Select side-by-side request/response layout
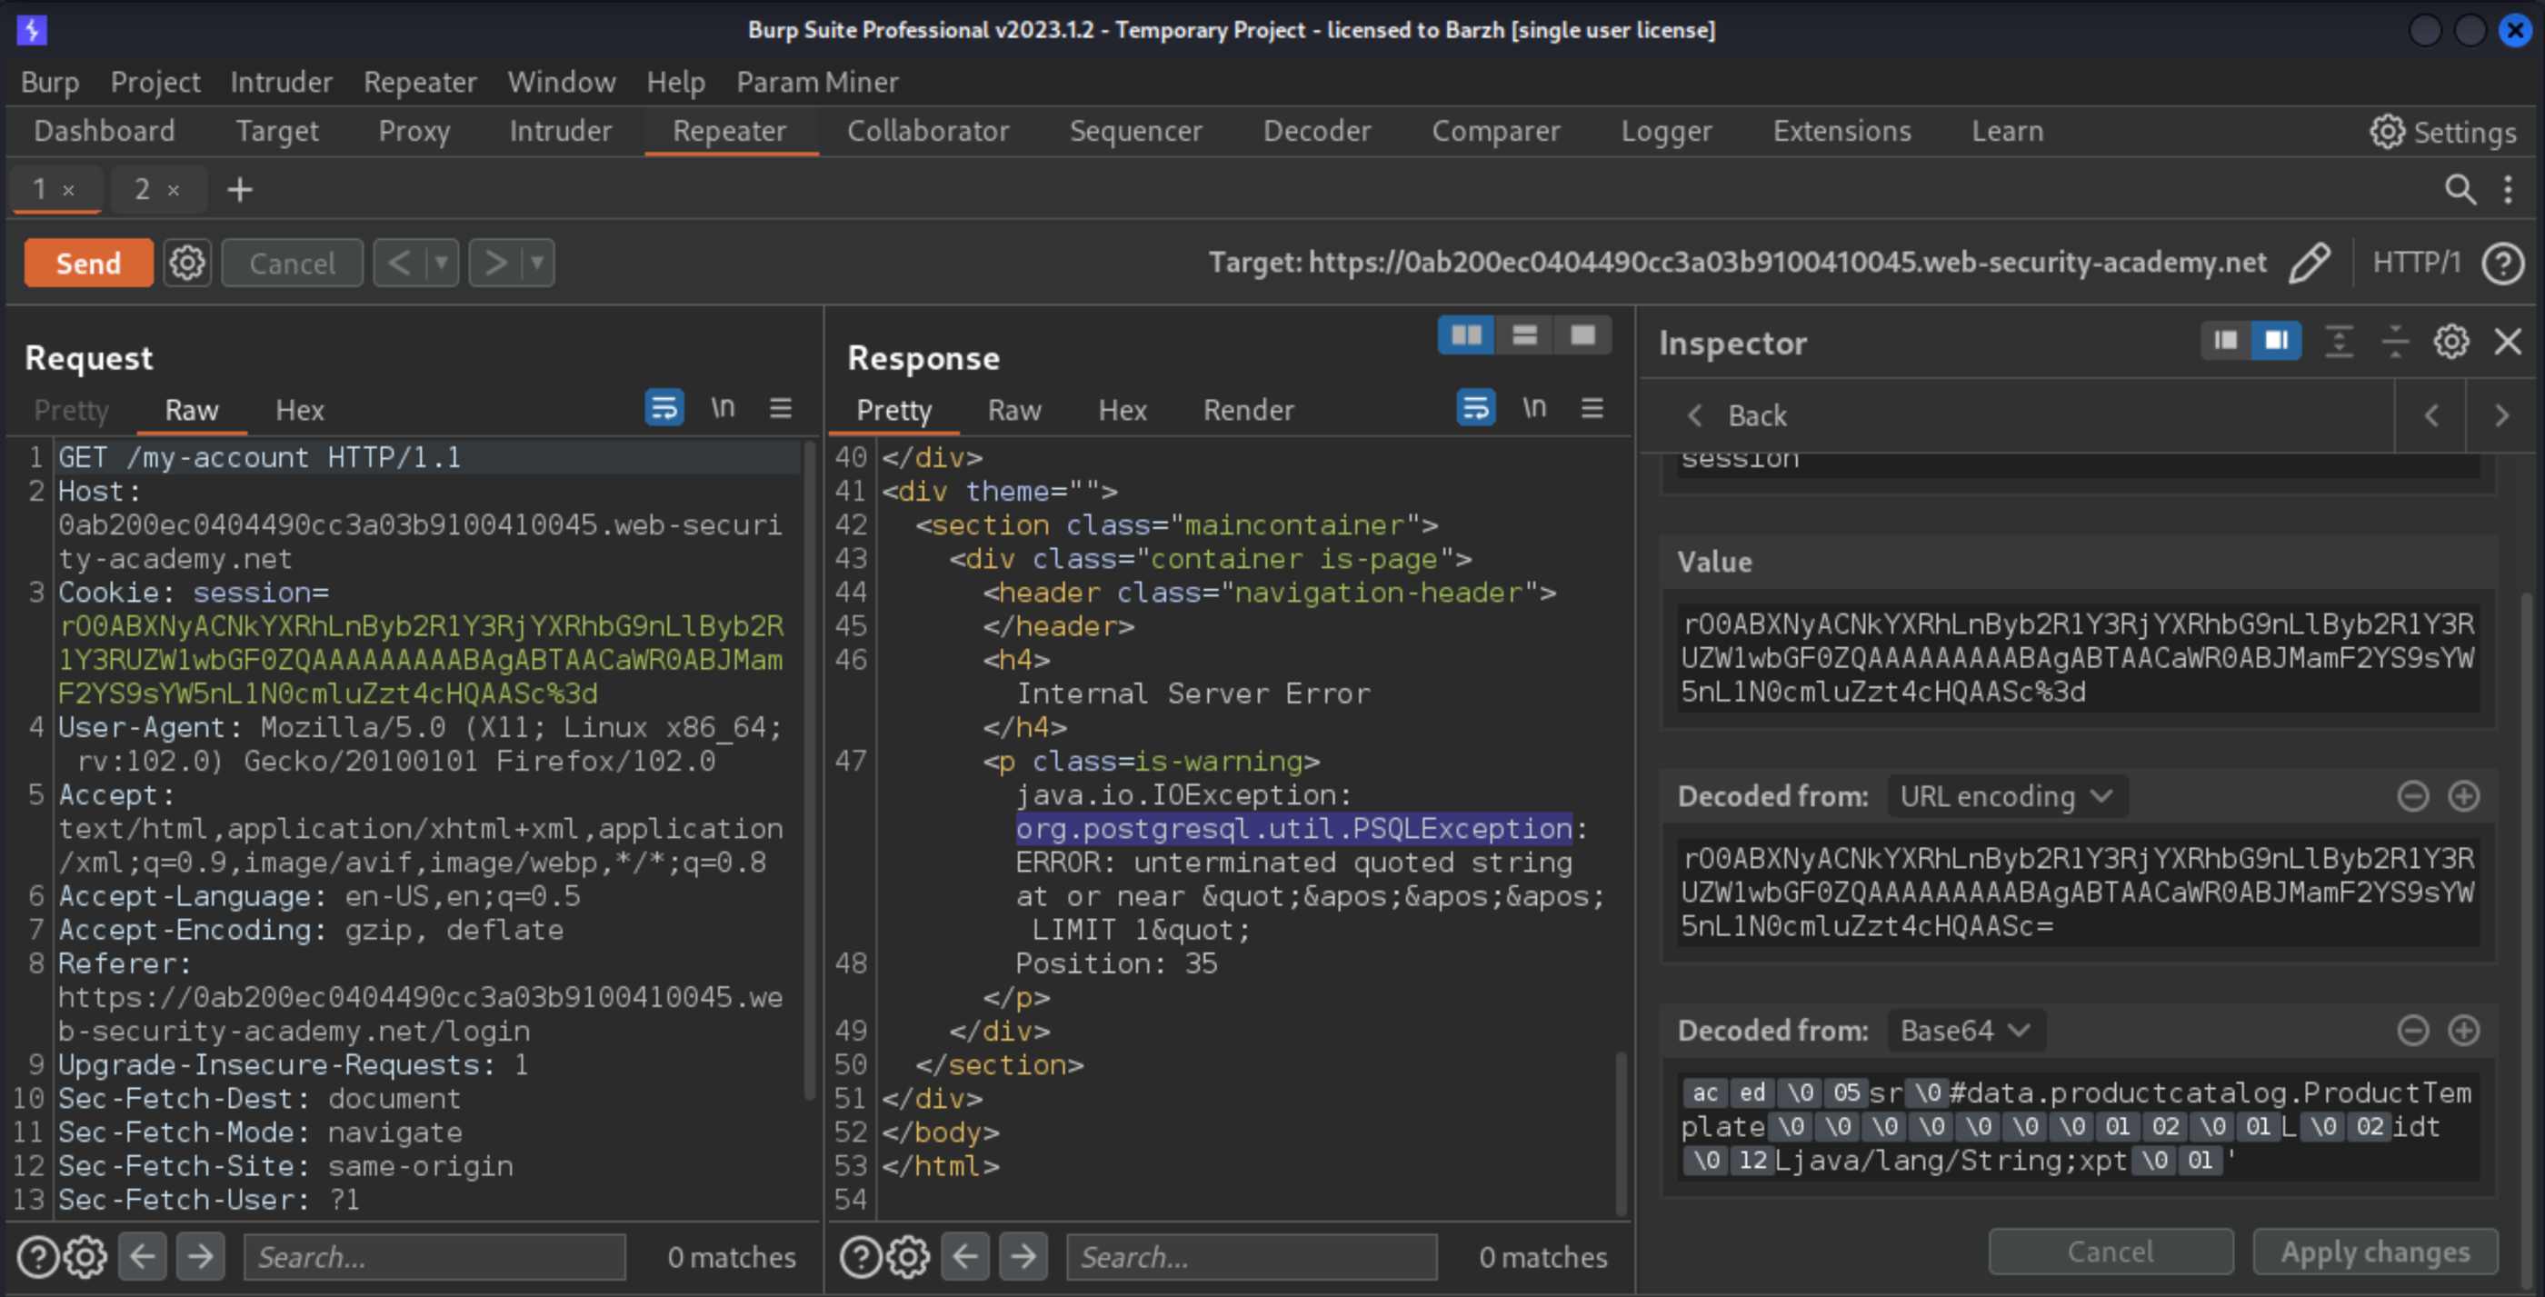 (1466, 336)
